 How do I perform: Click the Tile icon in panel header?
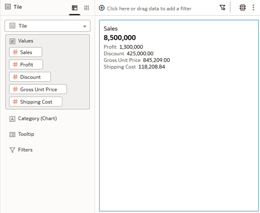coord(8,7)
